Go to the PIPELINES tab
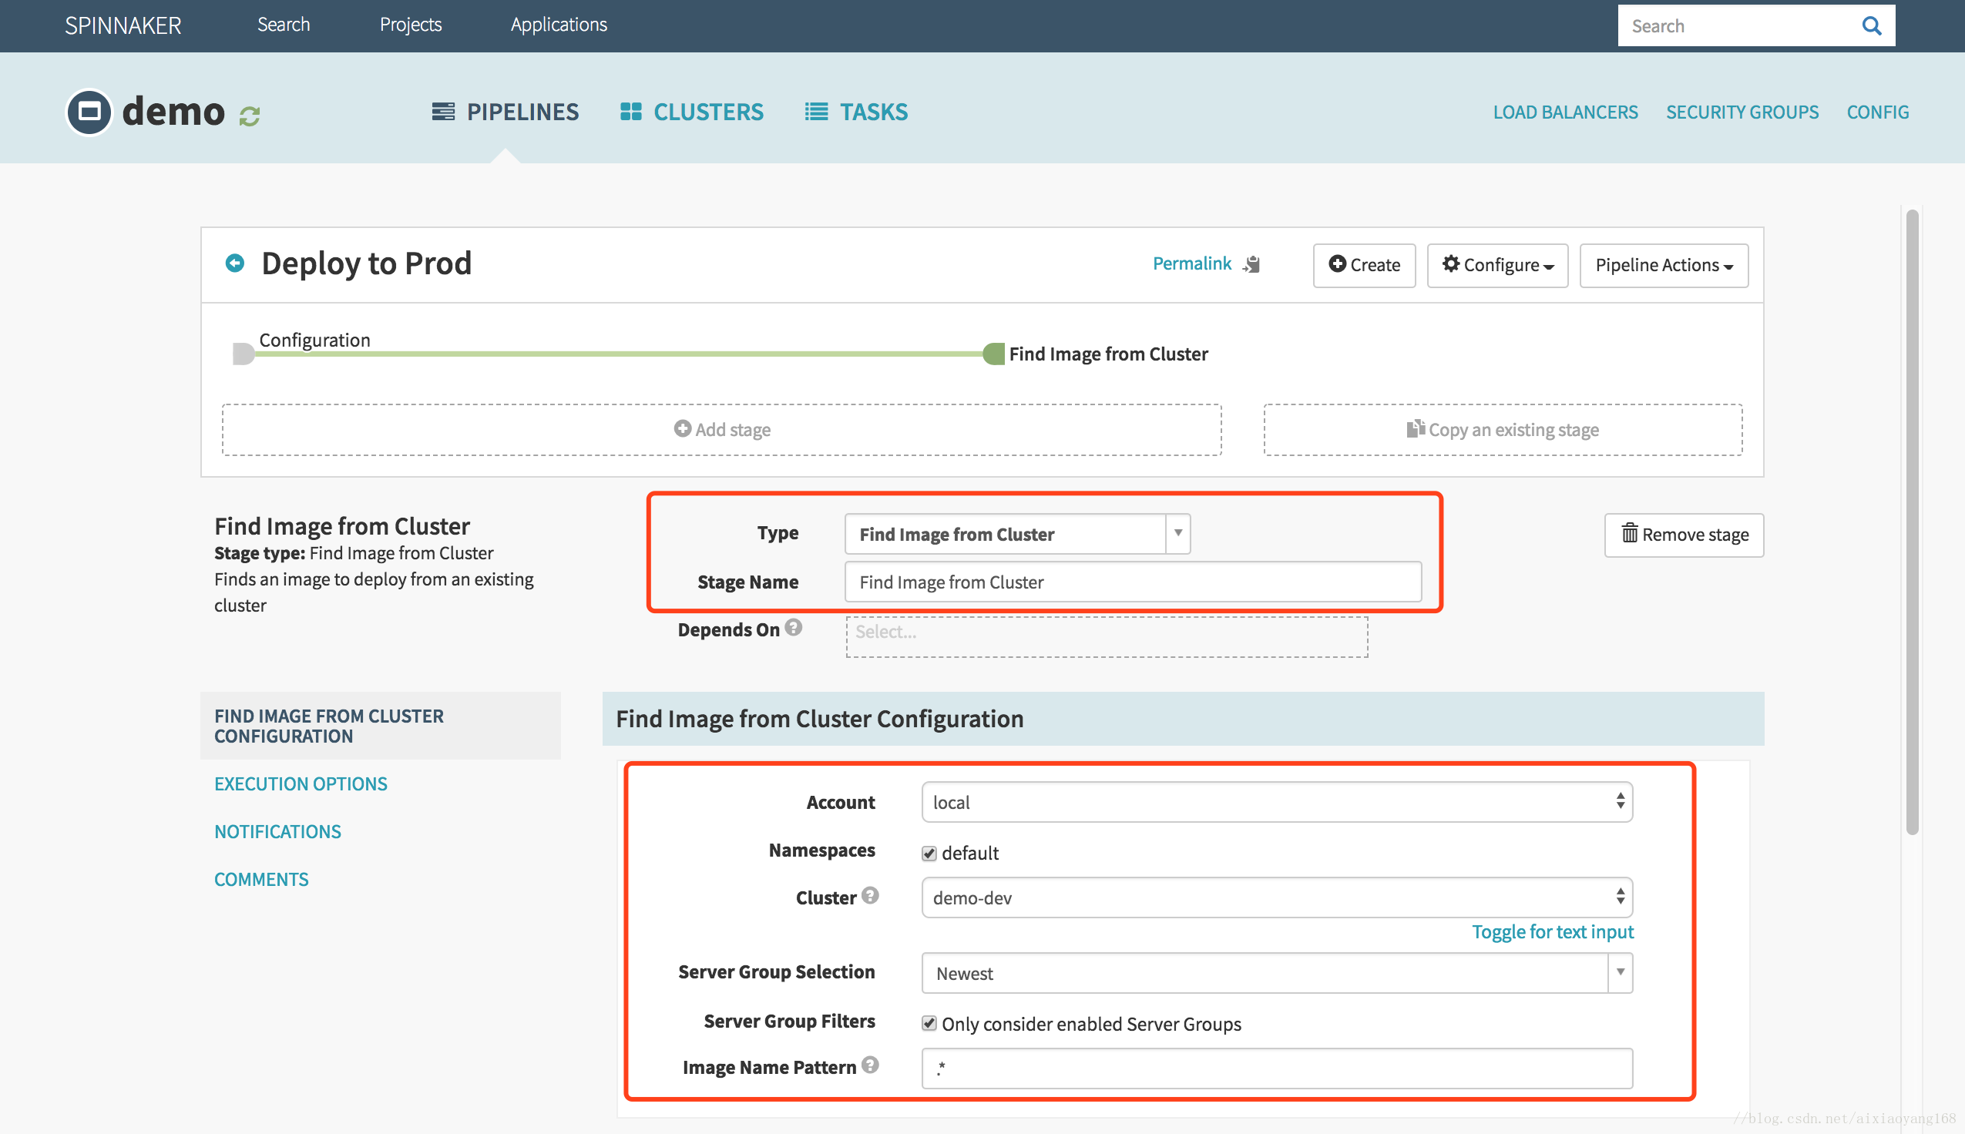 (x=506, y=112)
